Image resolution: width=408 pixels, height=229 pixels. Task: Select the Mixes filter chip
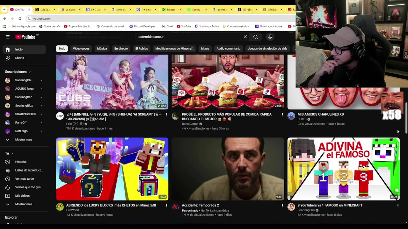coord(205,49)
